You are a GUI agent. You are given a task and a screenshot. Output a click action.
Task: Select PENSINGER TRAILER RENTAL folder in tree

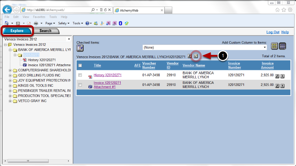44,91
